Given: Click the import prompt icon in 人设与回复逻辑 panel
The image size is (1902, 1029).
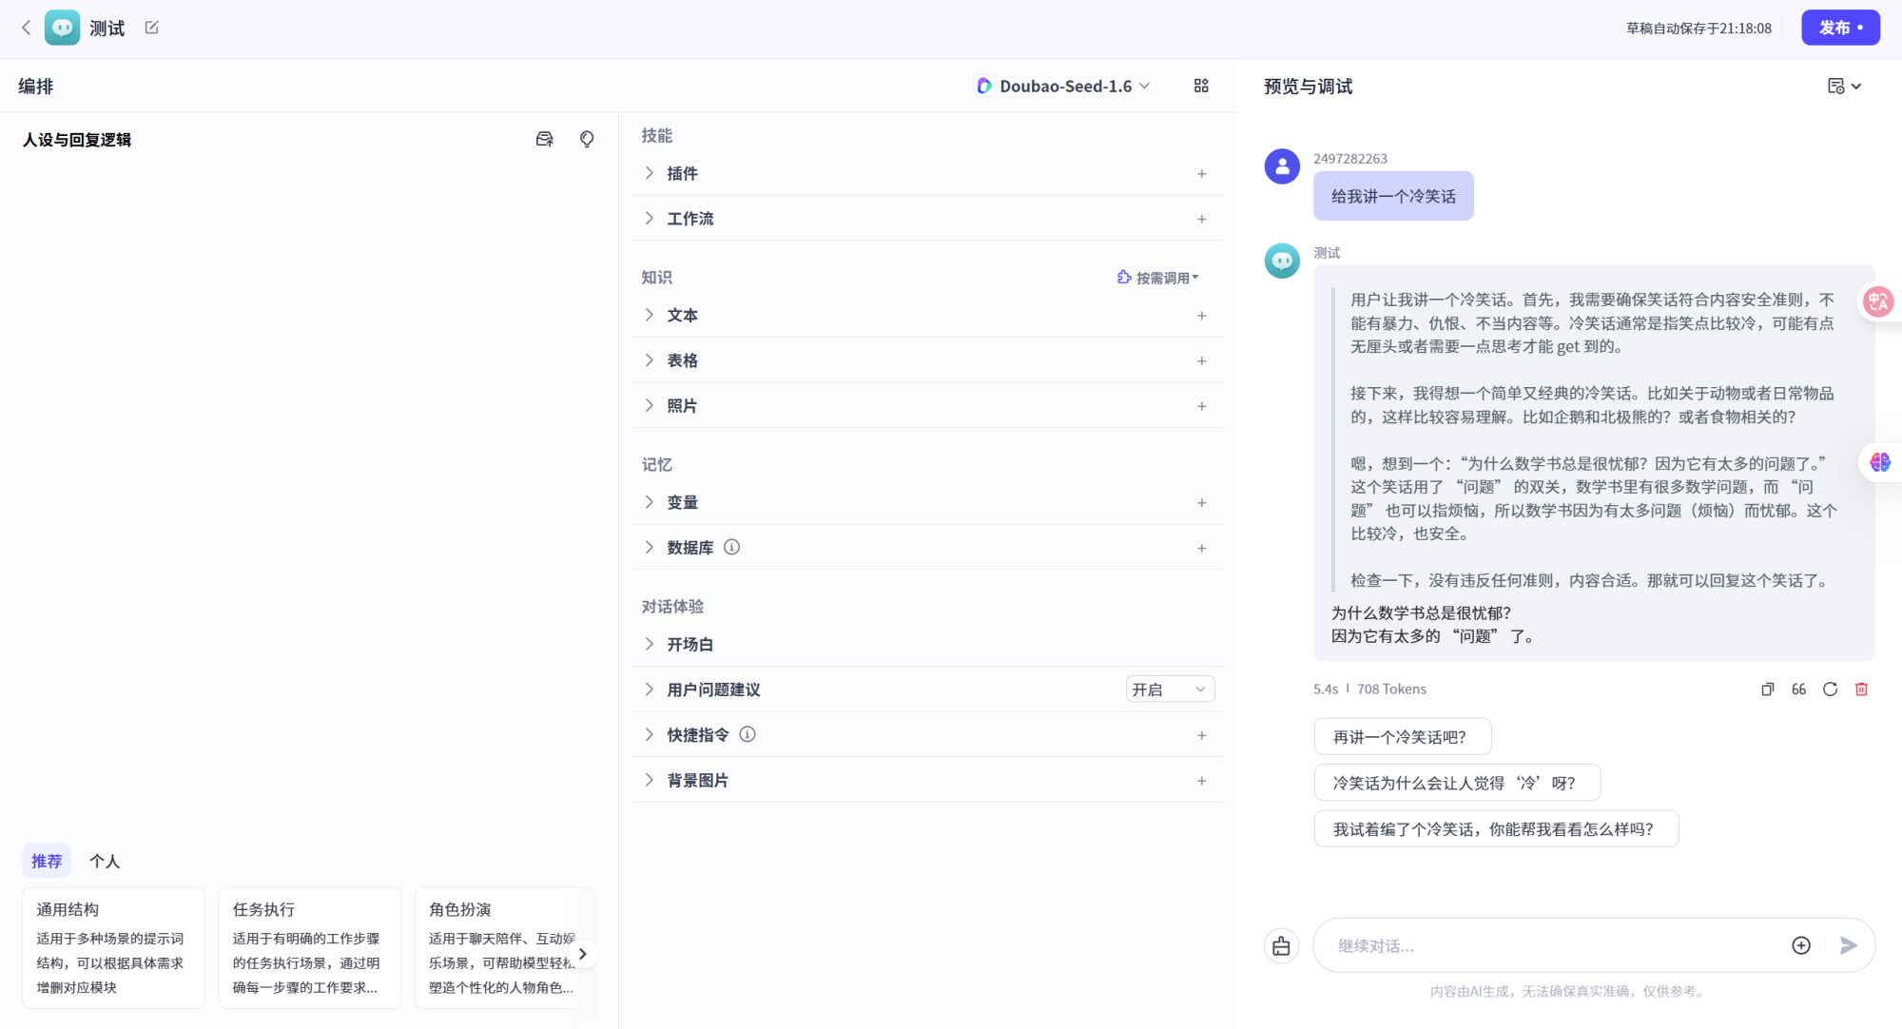Looking at the screenshot, I should [544, 139].
